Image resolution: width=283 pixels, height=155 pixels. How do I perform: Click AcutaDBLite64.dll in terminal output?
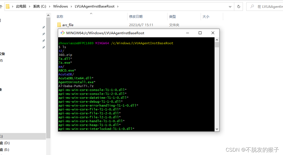click(x=76, y=78)
